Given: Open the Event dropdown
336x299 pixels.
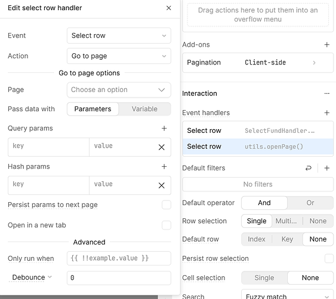Looking at the screenshot, I should [x=119, y=35].
